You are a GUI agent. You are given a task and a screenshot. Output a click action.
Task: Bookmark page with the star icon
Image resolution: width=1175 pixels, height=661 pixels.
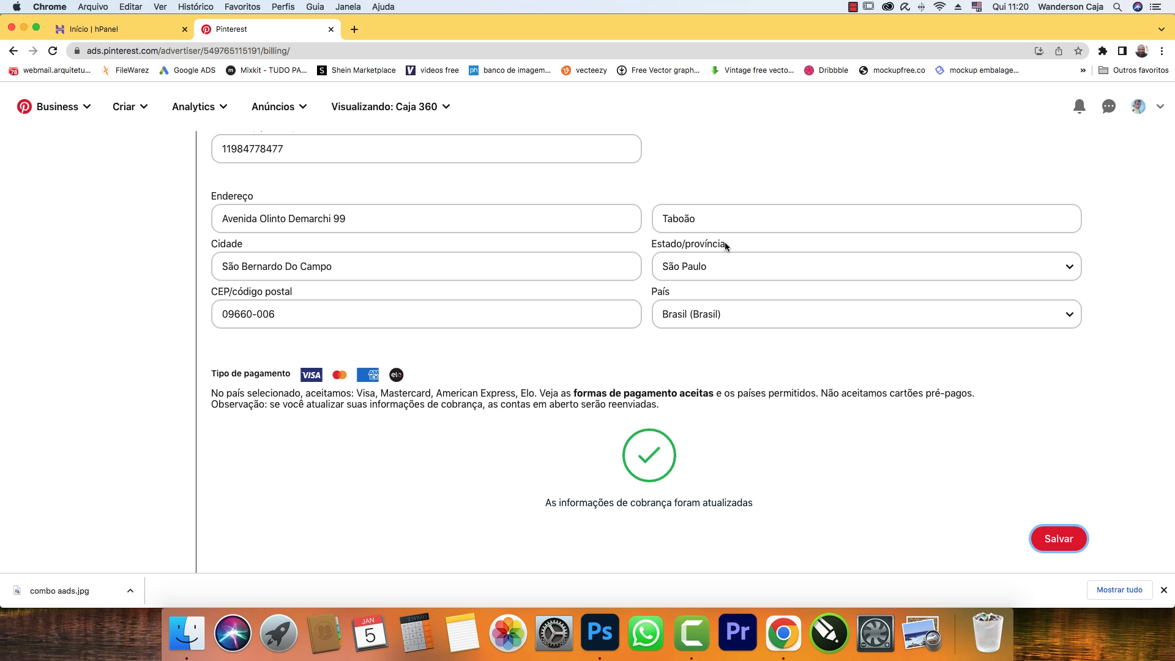(1078, 51)
